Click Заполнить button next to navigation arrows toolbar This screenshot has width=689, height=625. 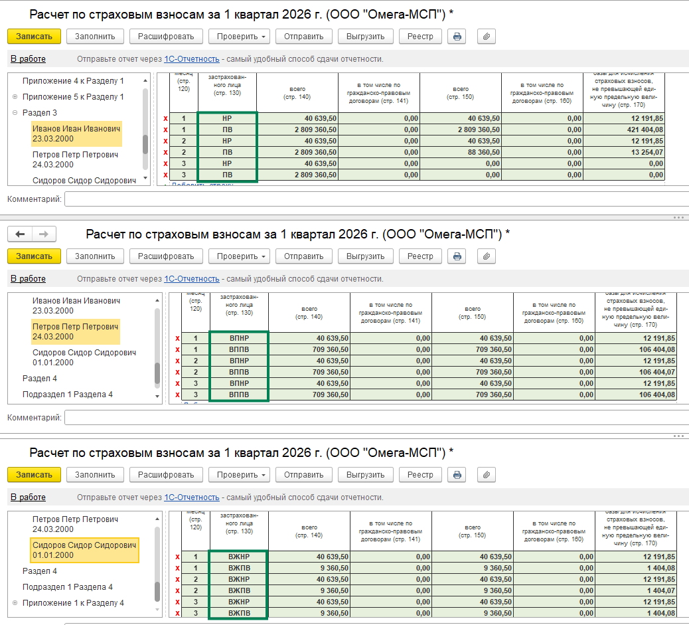(95, 256)
